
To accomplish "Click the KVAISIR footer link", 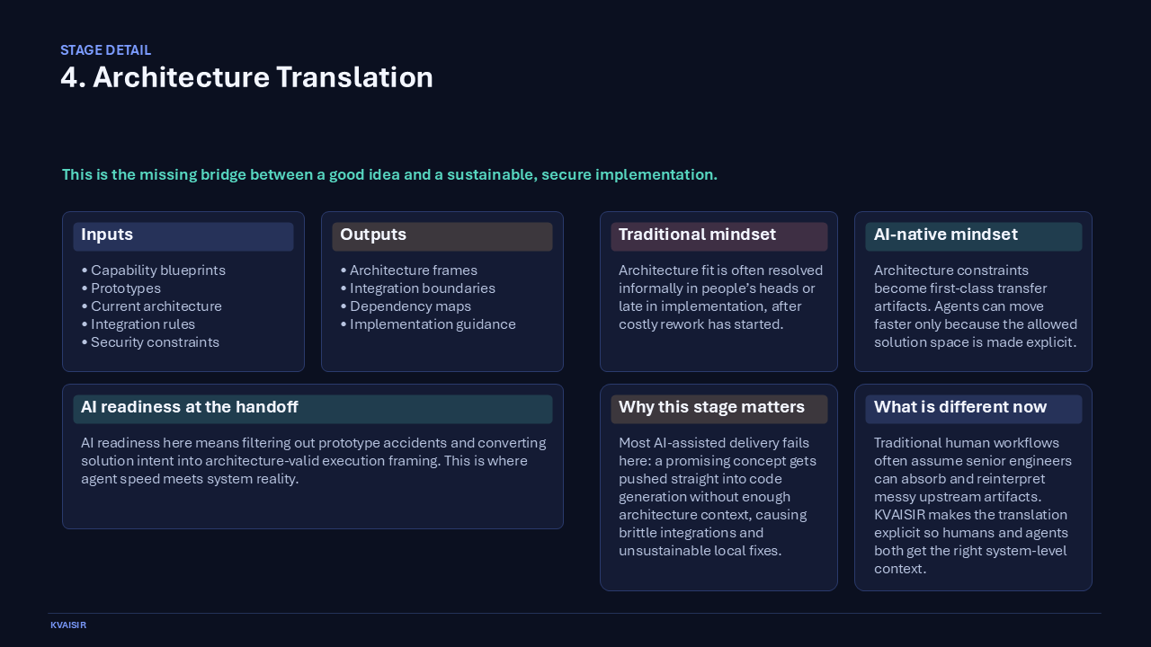I will tap(67, 625).
